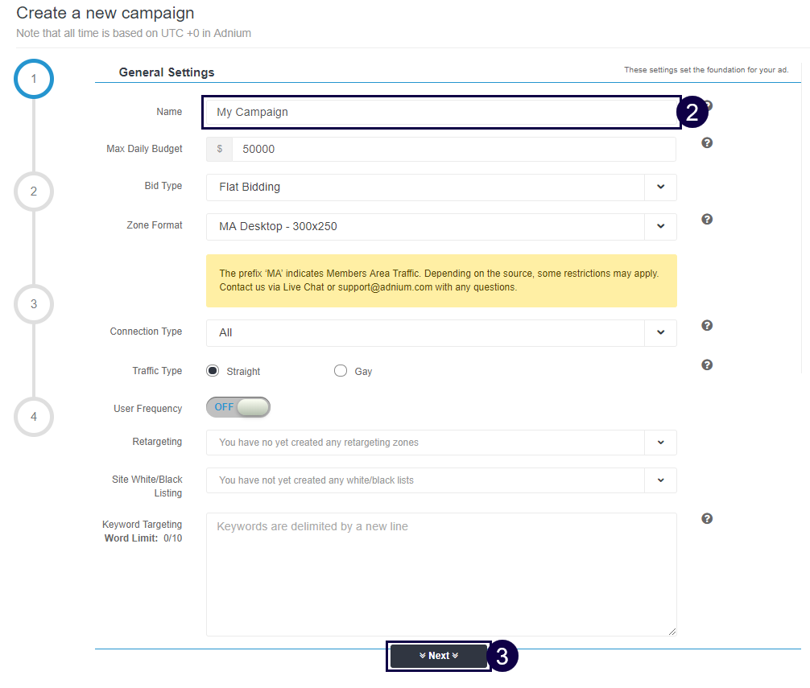This screenshot has width=810, height=688.
Task: Click help icon beside Connection Type
Action: coord(707,326)
